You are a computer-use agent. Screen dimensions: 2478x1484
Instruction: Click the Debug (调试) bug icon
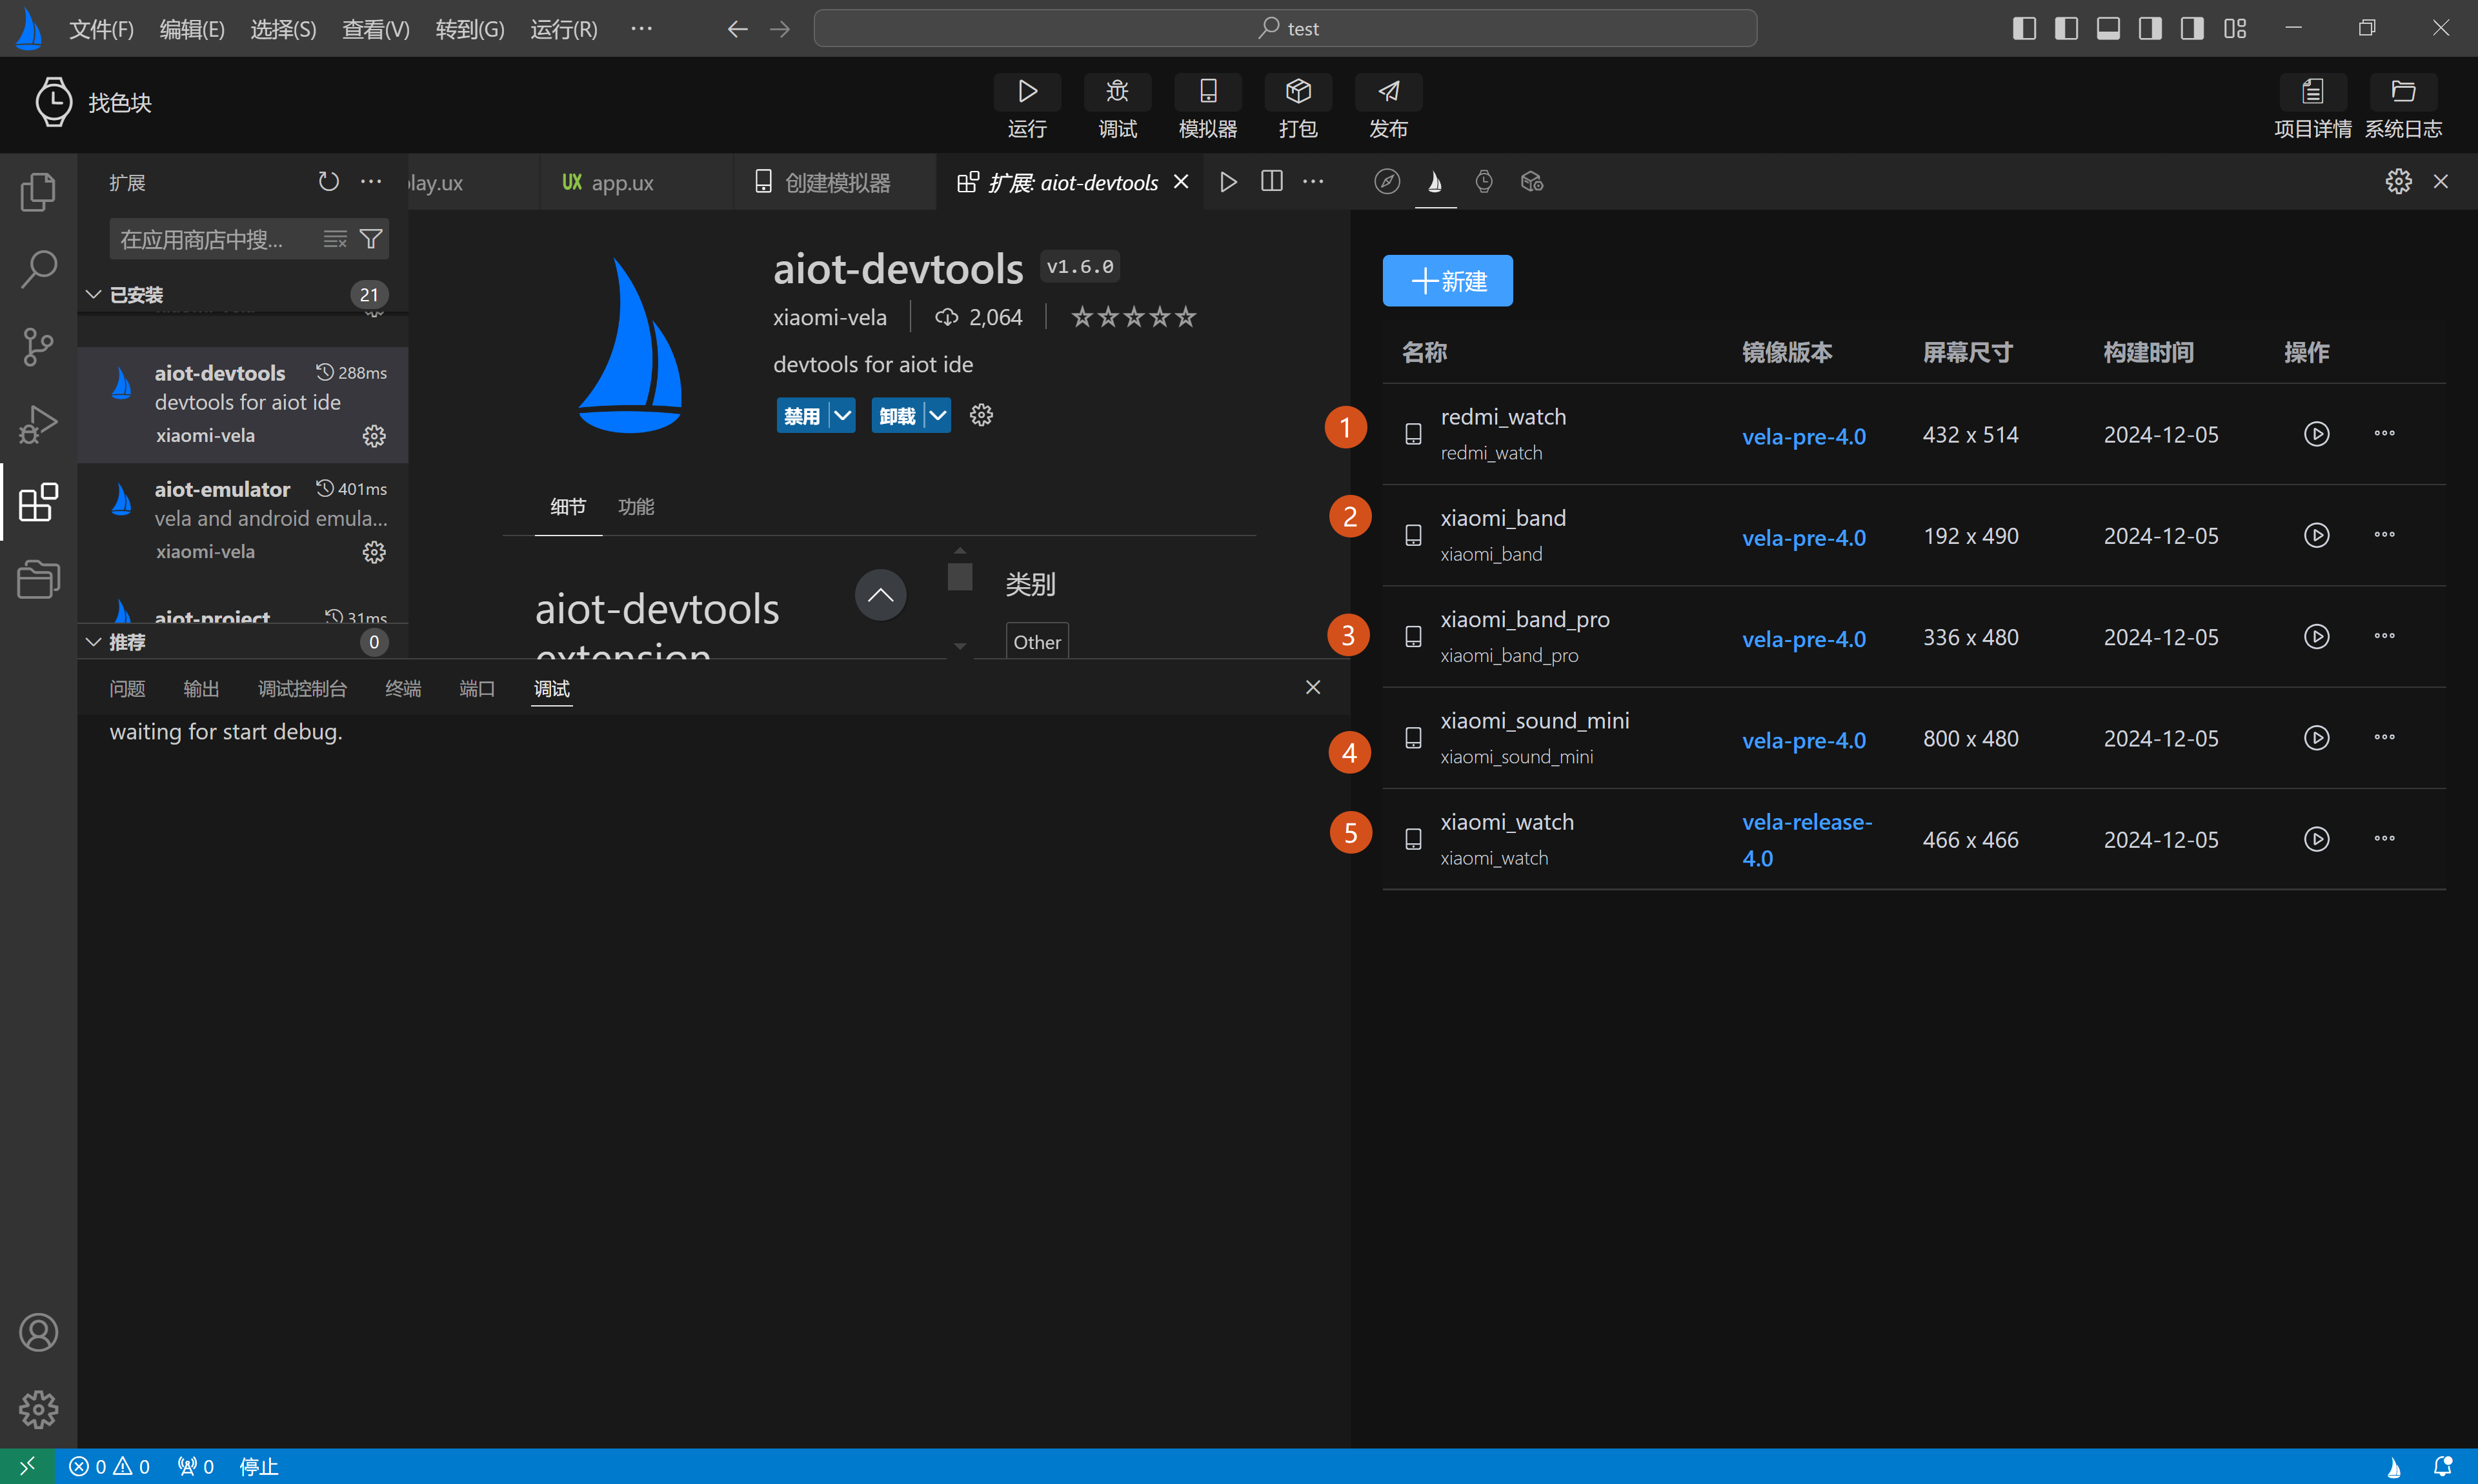1117,92
